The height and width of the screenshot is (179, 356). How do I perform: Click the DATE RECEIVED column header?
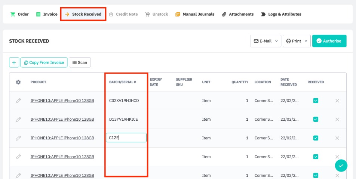pyautogui.click(x=289, y=82)
